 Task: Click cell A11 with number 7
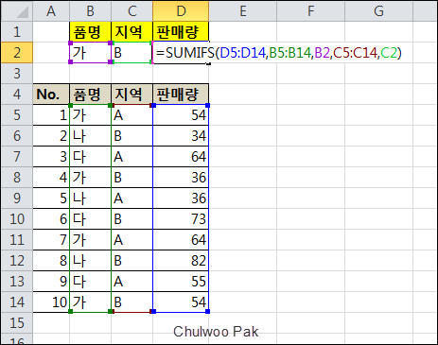point(51,240)
